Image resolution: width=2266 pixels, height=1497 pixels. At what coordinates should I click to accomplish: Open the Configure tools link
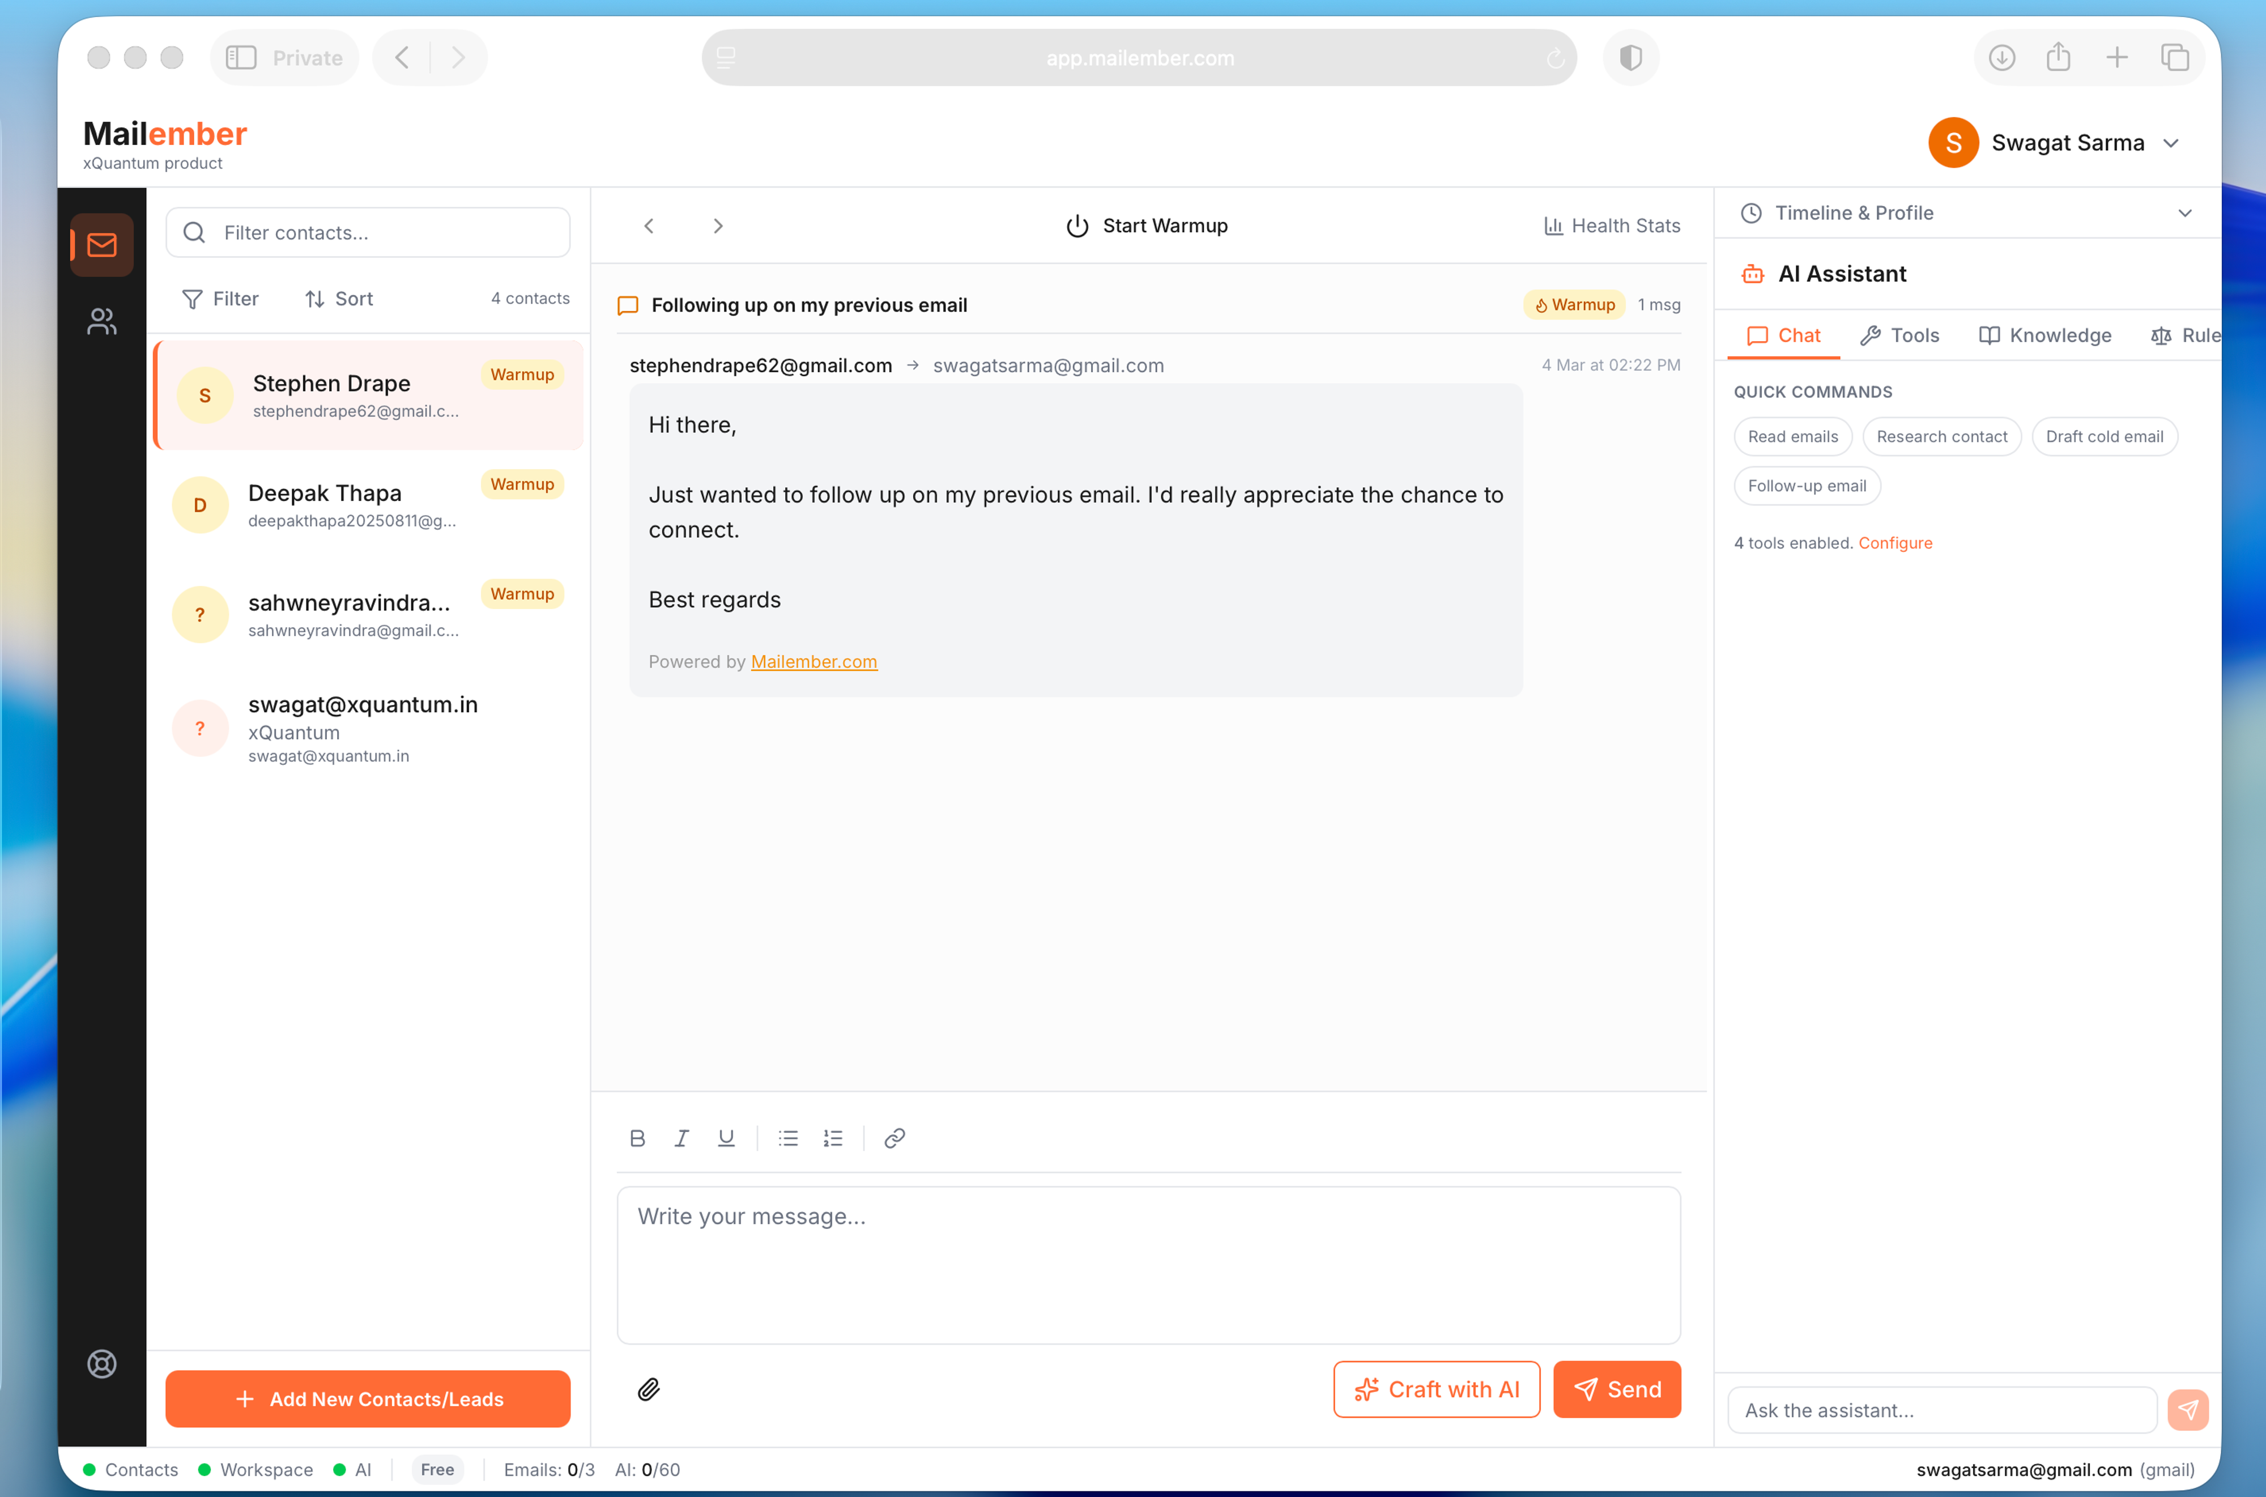pos(1895,543)
